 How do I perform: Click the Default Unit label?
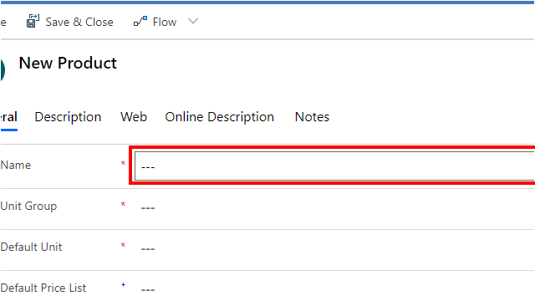point(31,247)
